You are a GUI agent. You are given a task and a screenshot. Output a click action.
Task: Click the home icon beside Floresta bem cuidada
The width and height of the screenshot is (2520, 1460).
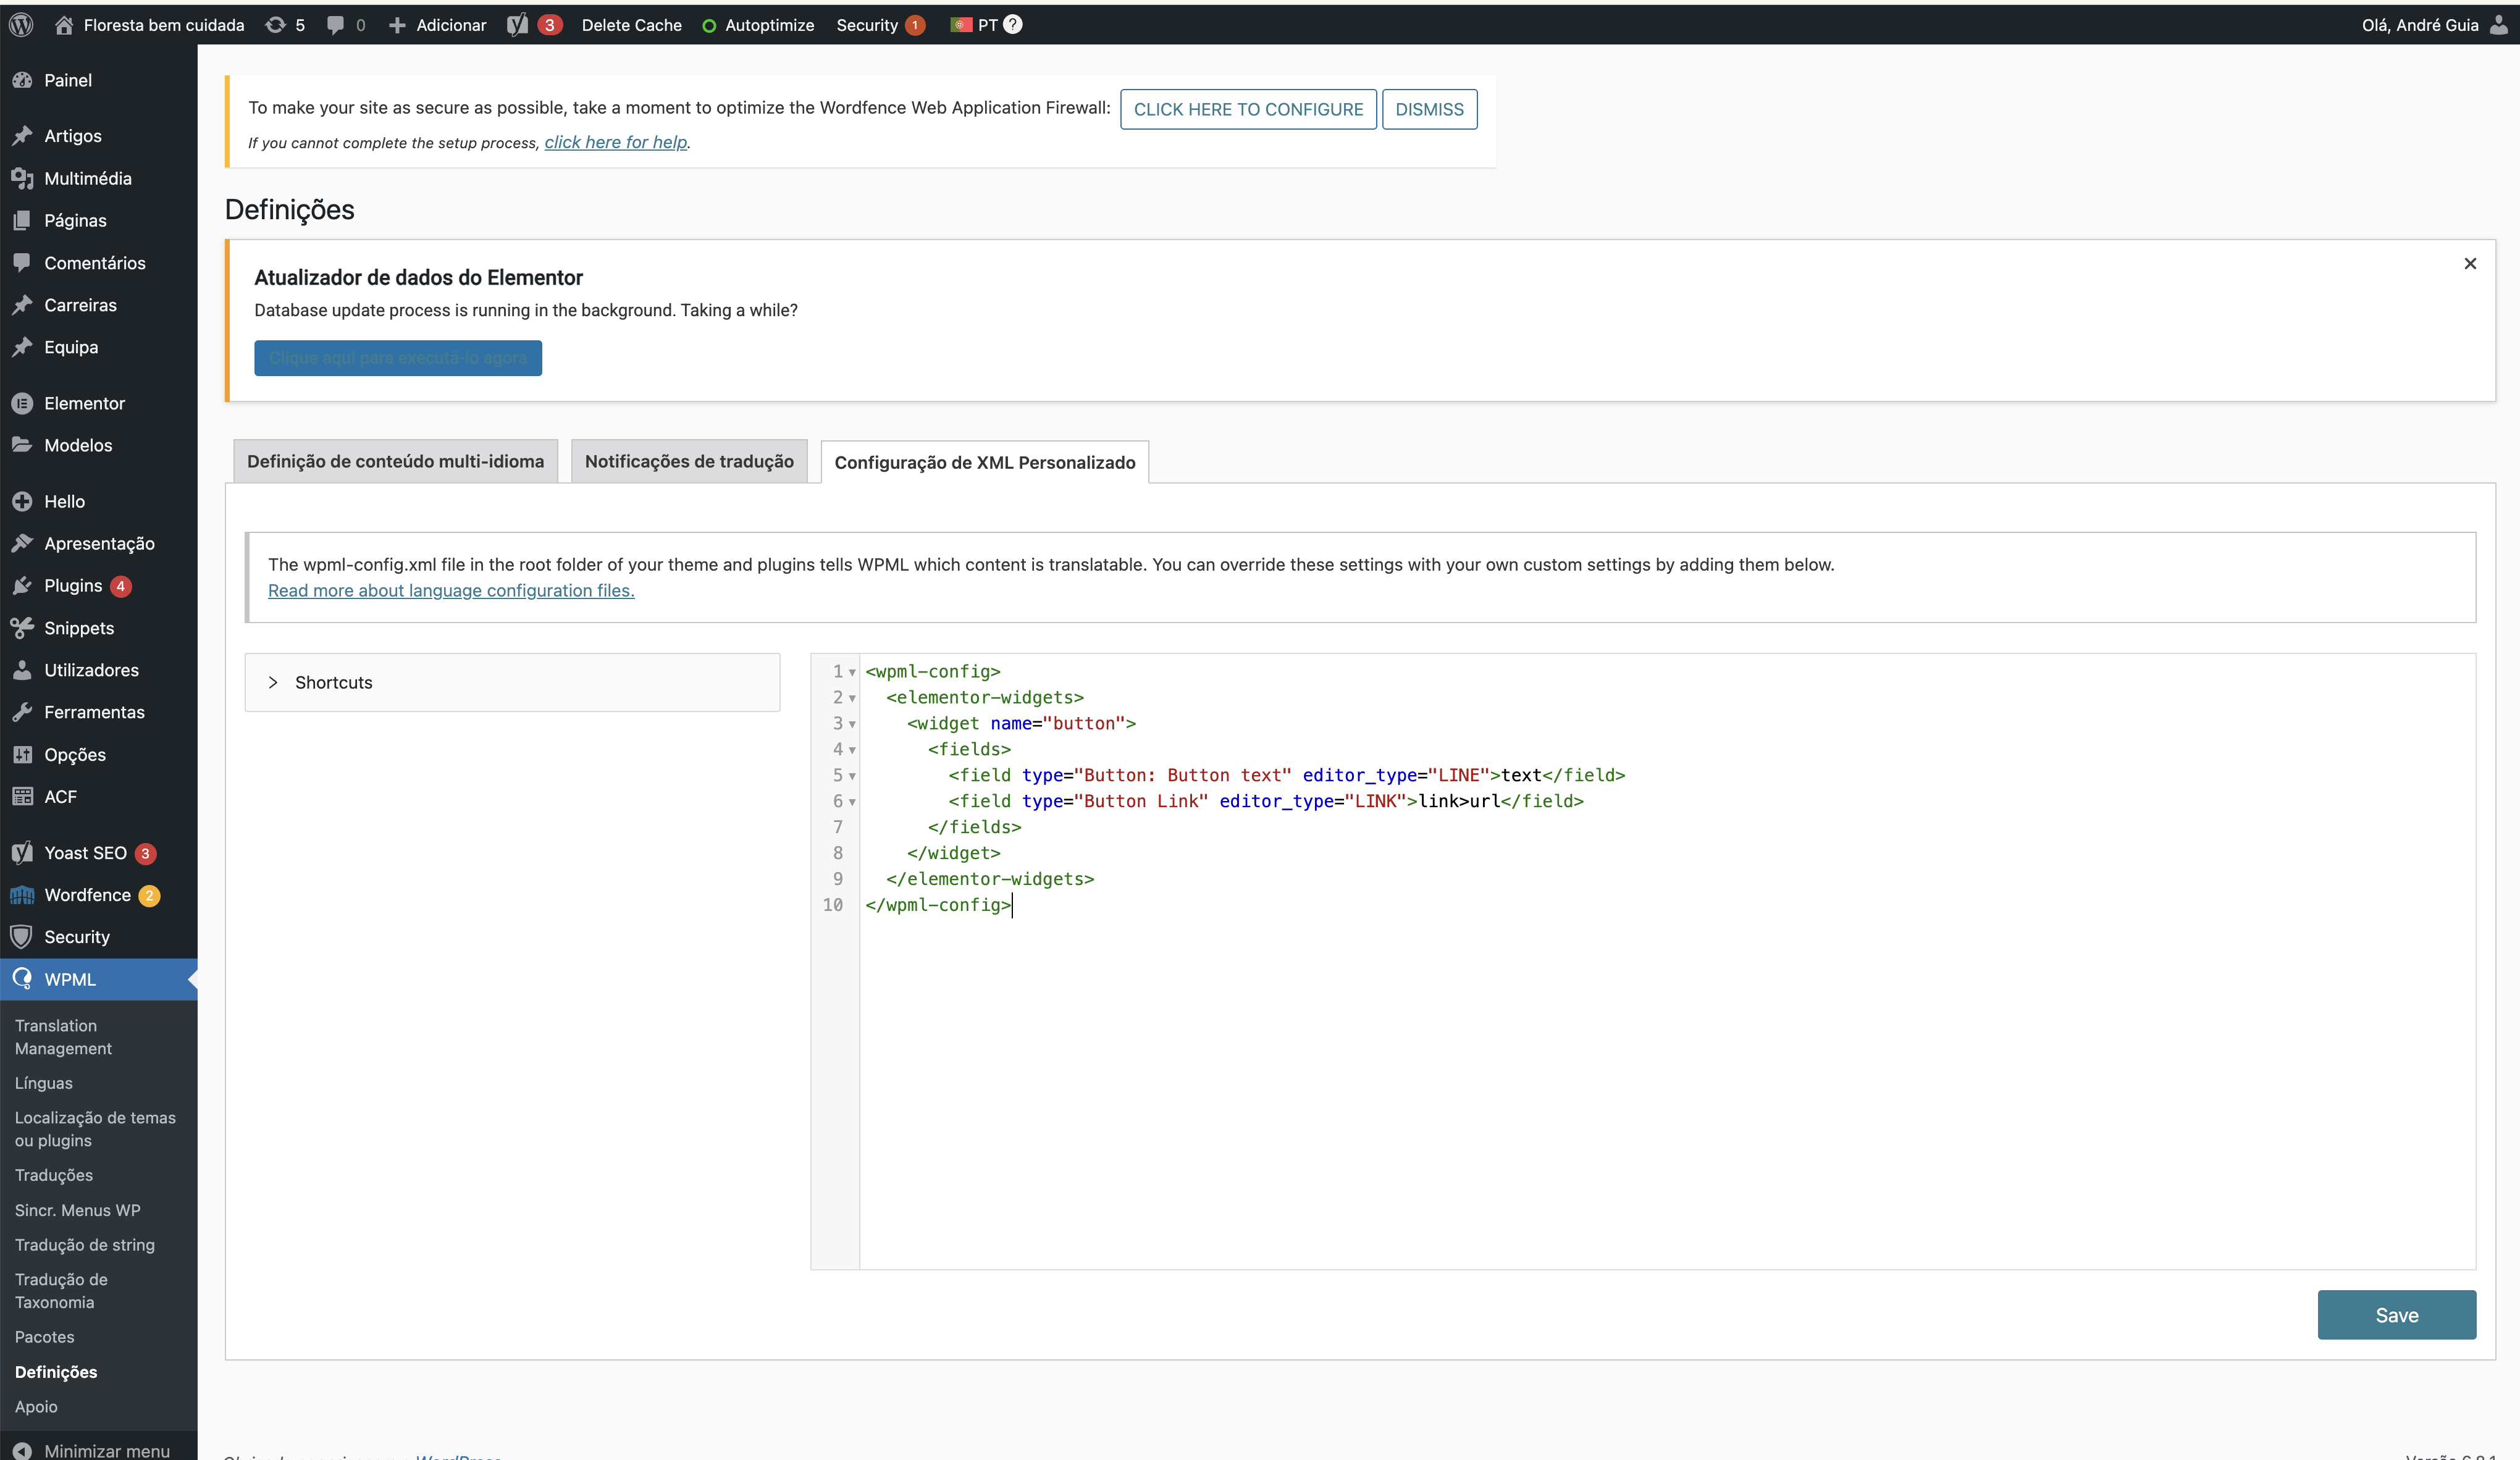coord(63,25)
